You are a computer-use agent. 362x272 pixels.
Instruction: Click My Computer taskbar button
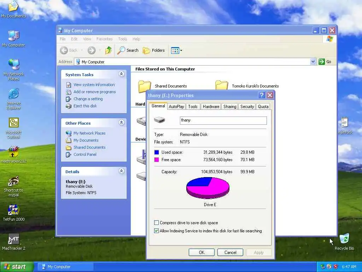(x=65, y=267)
